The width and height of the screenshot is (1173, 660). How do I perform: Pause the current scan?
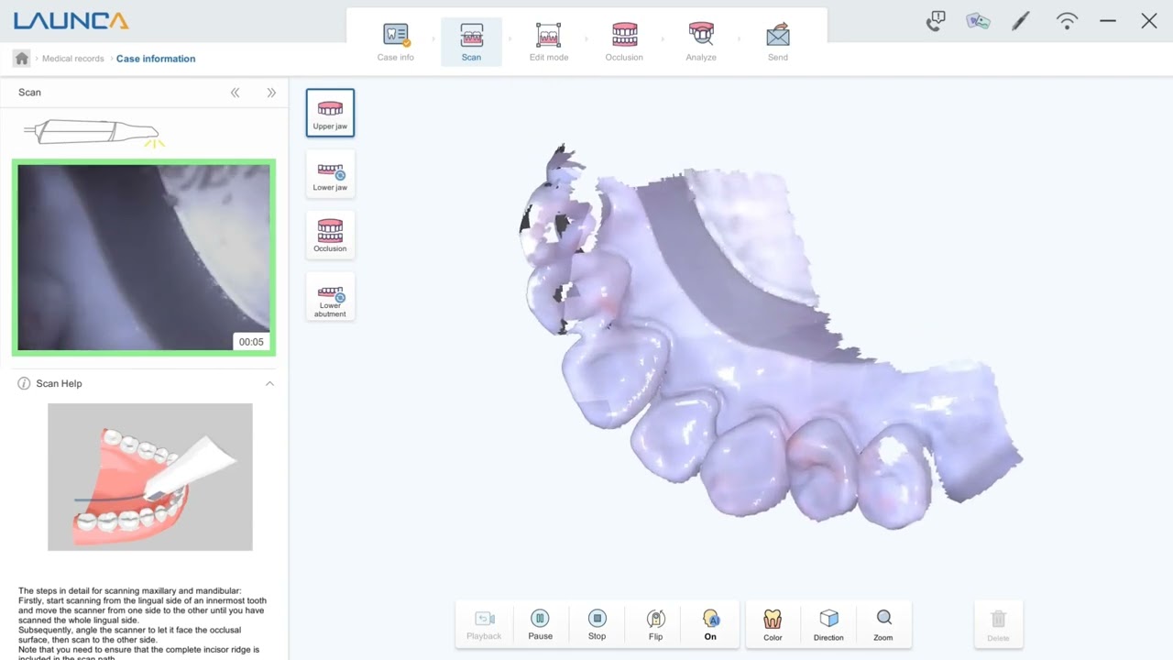[x=541, y=625]
